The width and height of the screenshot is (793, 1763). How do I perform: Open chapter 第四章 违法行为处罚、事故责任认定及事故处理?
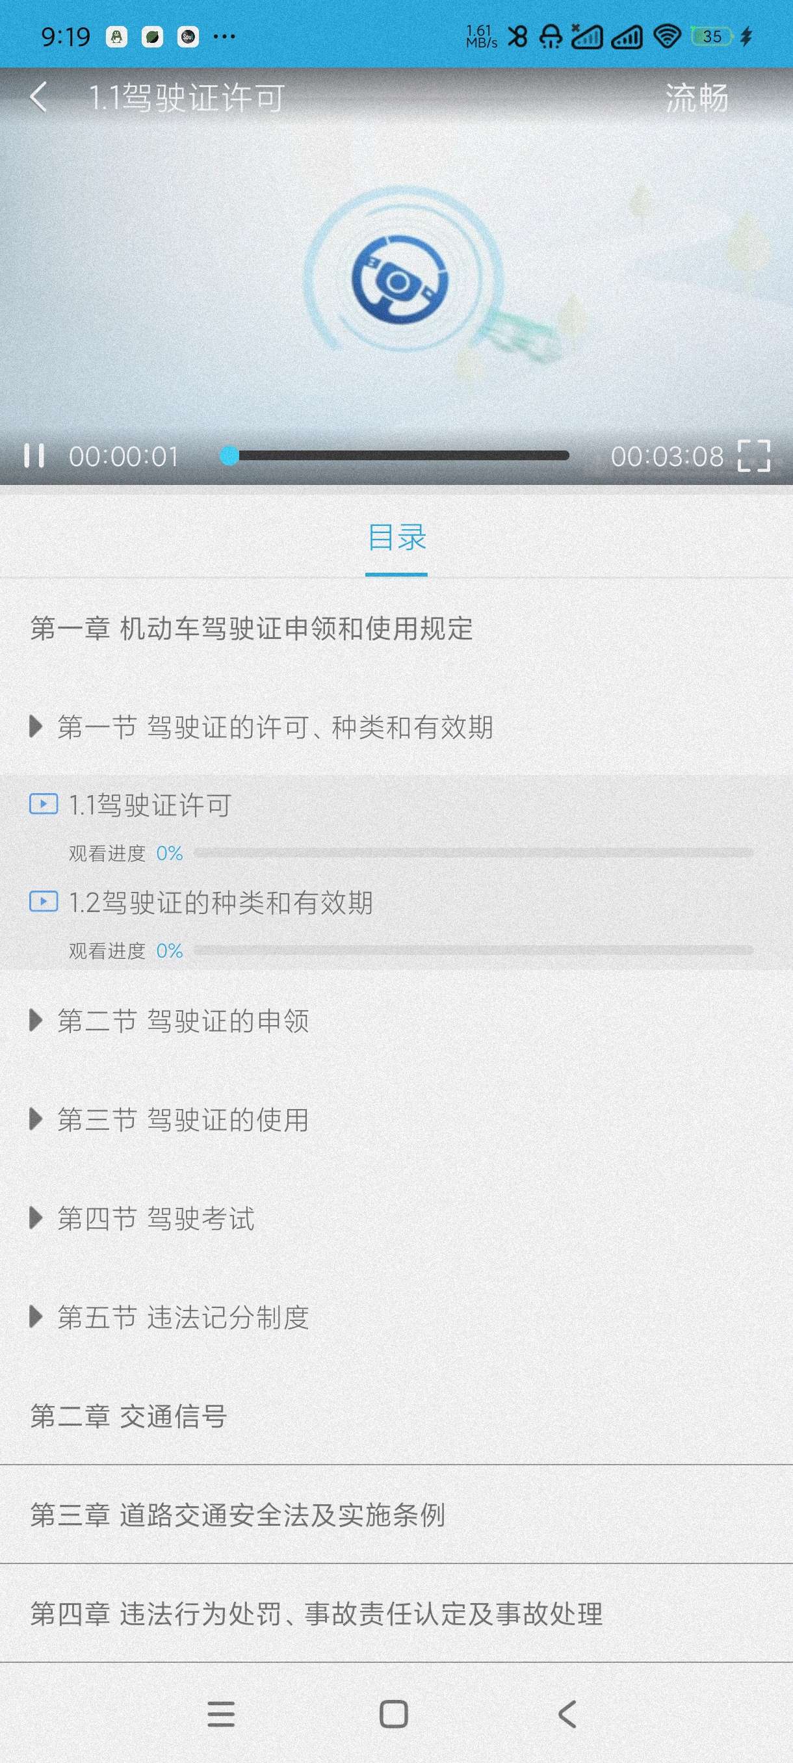click(x=316, y=1613)
